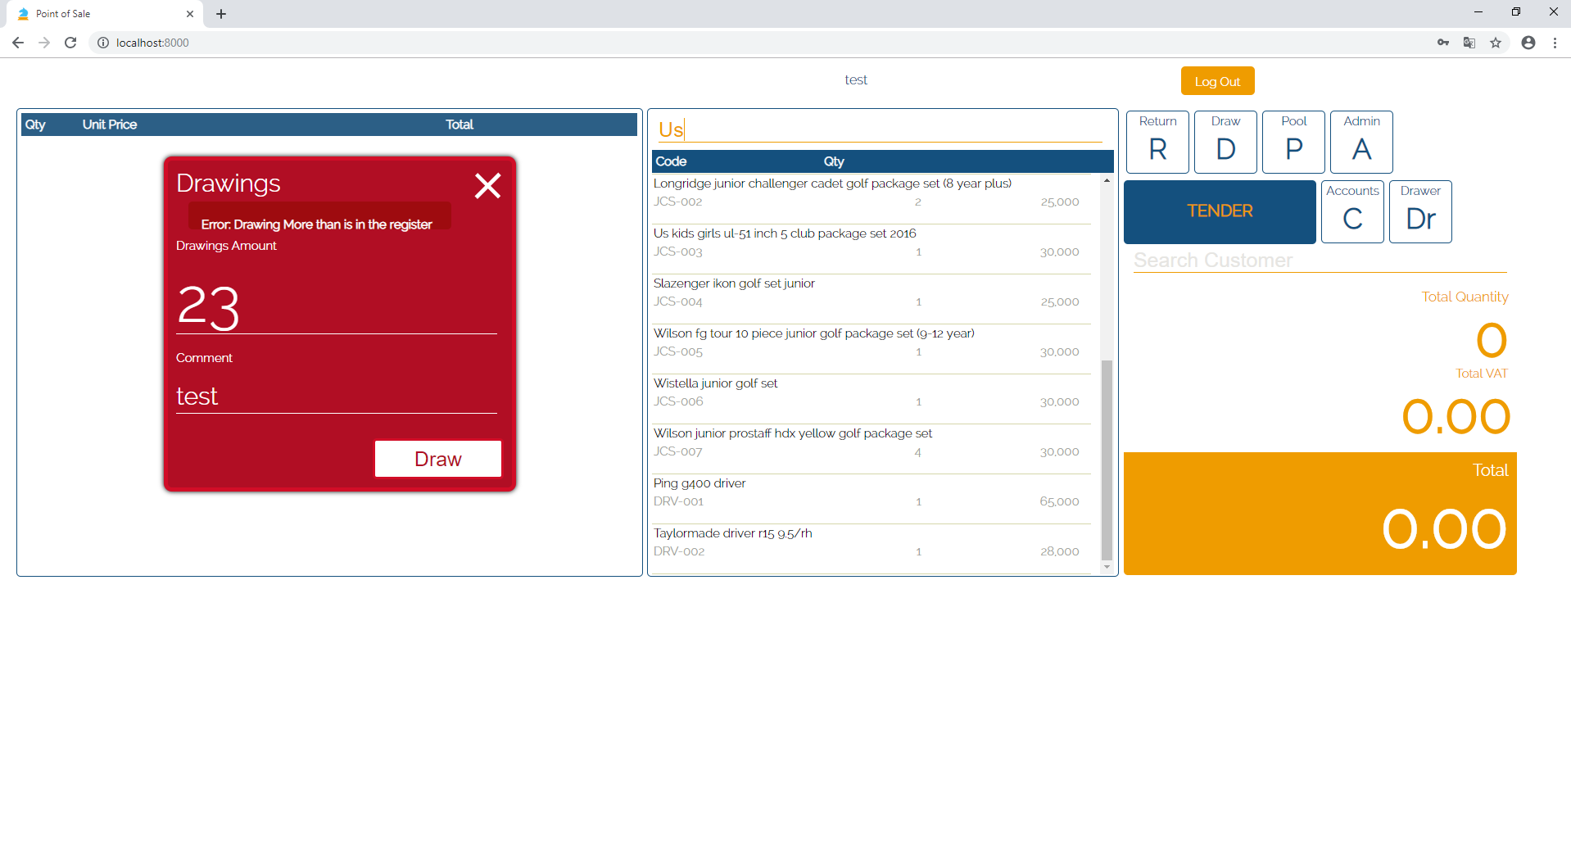
Task: Focus the Comment field in the dialog
Action: click(336, 396)
